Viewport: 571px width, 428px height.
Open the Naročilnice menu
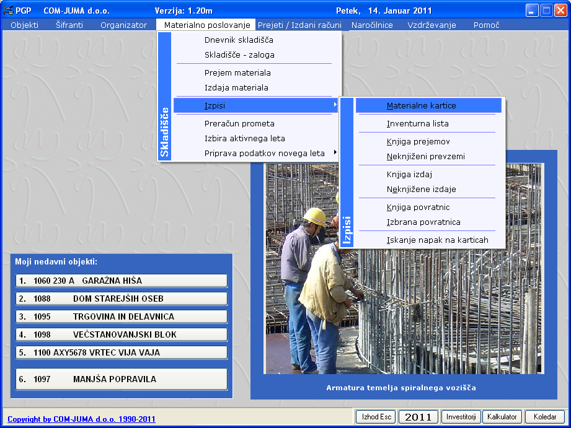coord(372,25)
